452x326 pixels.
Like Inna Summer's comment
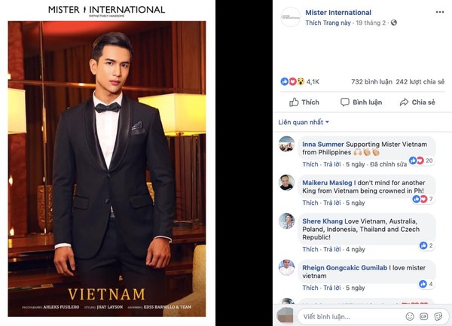310,164
